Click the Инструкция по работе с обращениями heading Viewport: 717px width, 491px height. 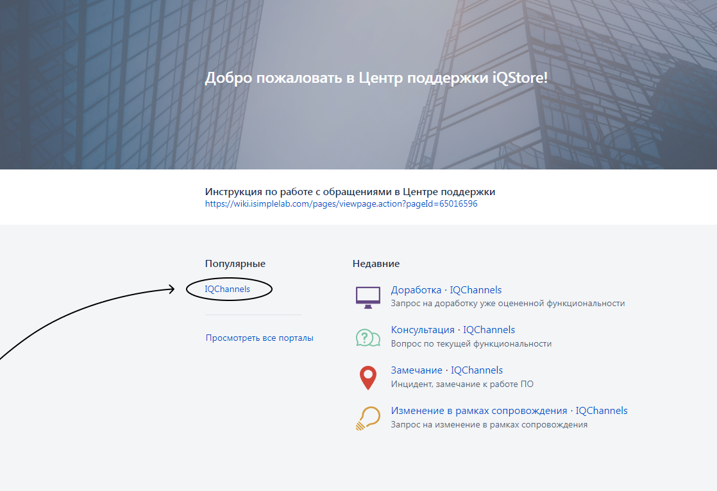[x=350, y=192]
